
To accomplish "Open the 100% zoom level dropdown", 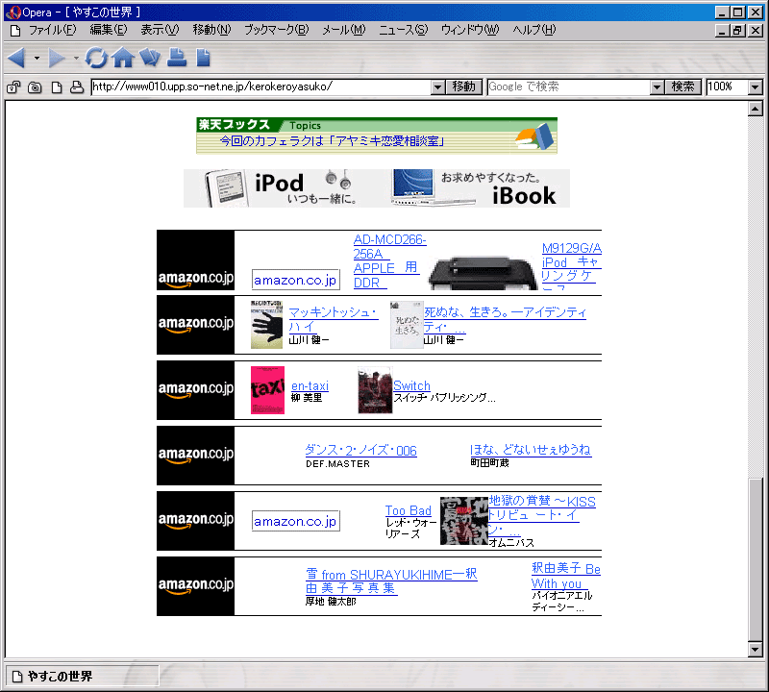I will (x=756, y=87).
